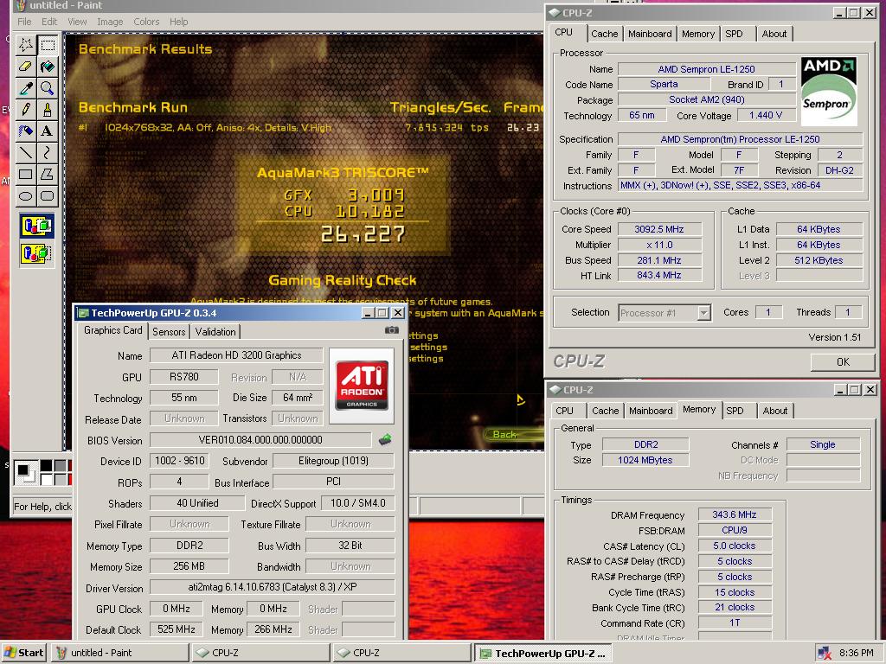Switch to Sensors tab in GPU-Z
The width and height of the screenshot is (886, 664).
pyautogui.click(x=169, y=332)
